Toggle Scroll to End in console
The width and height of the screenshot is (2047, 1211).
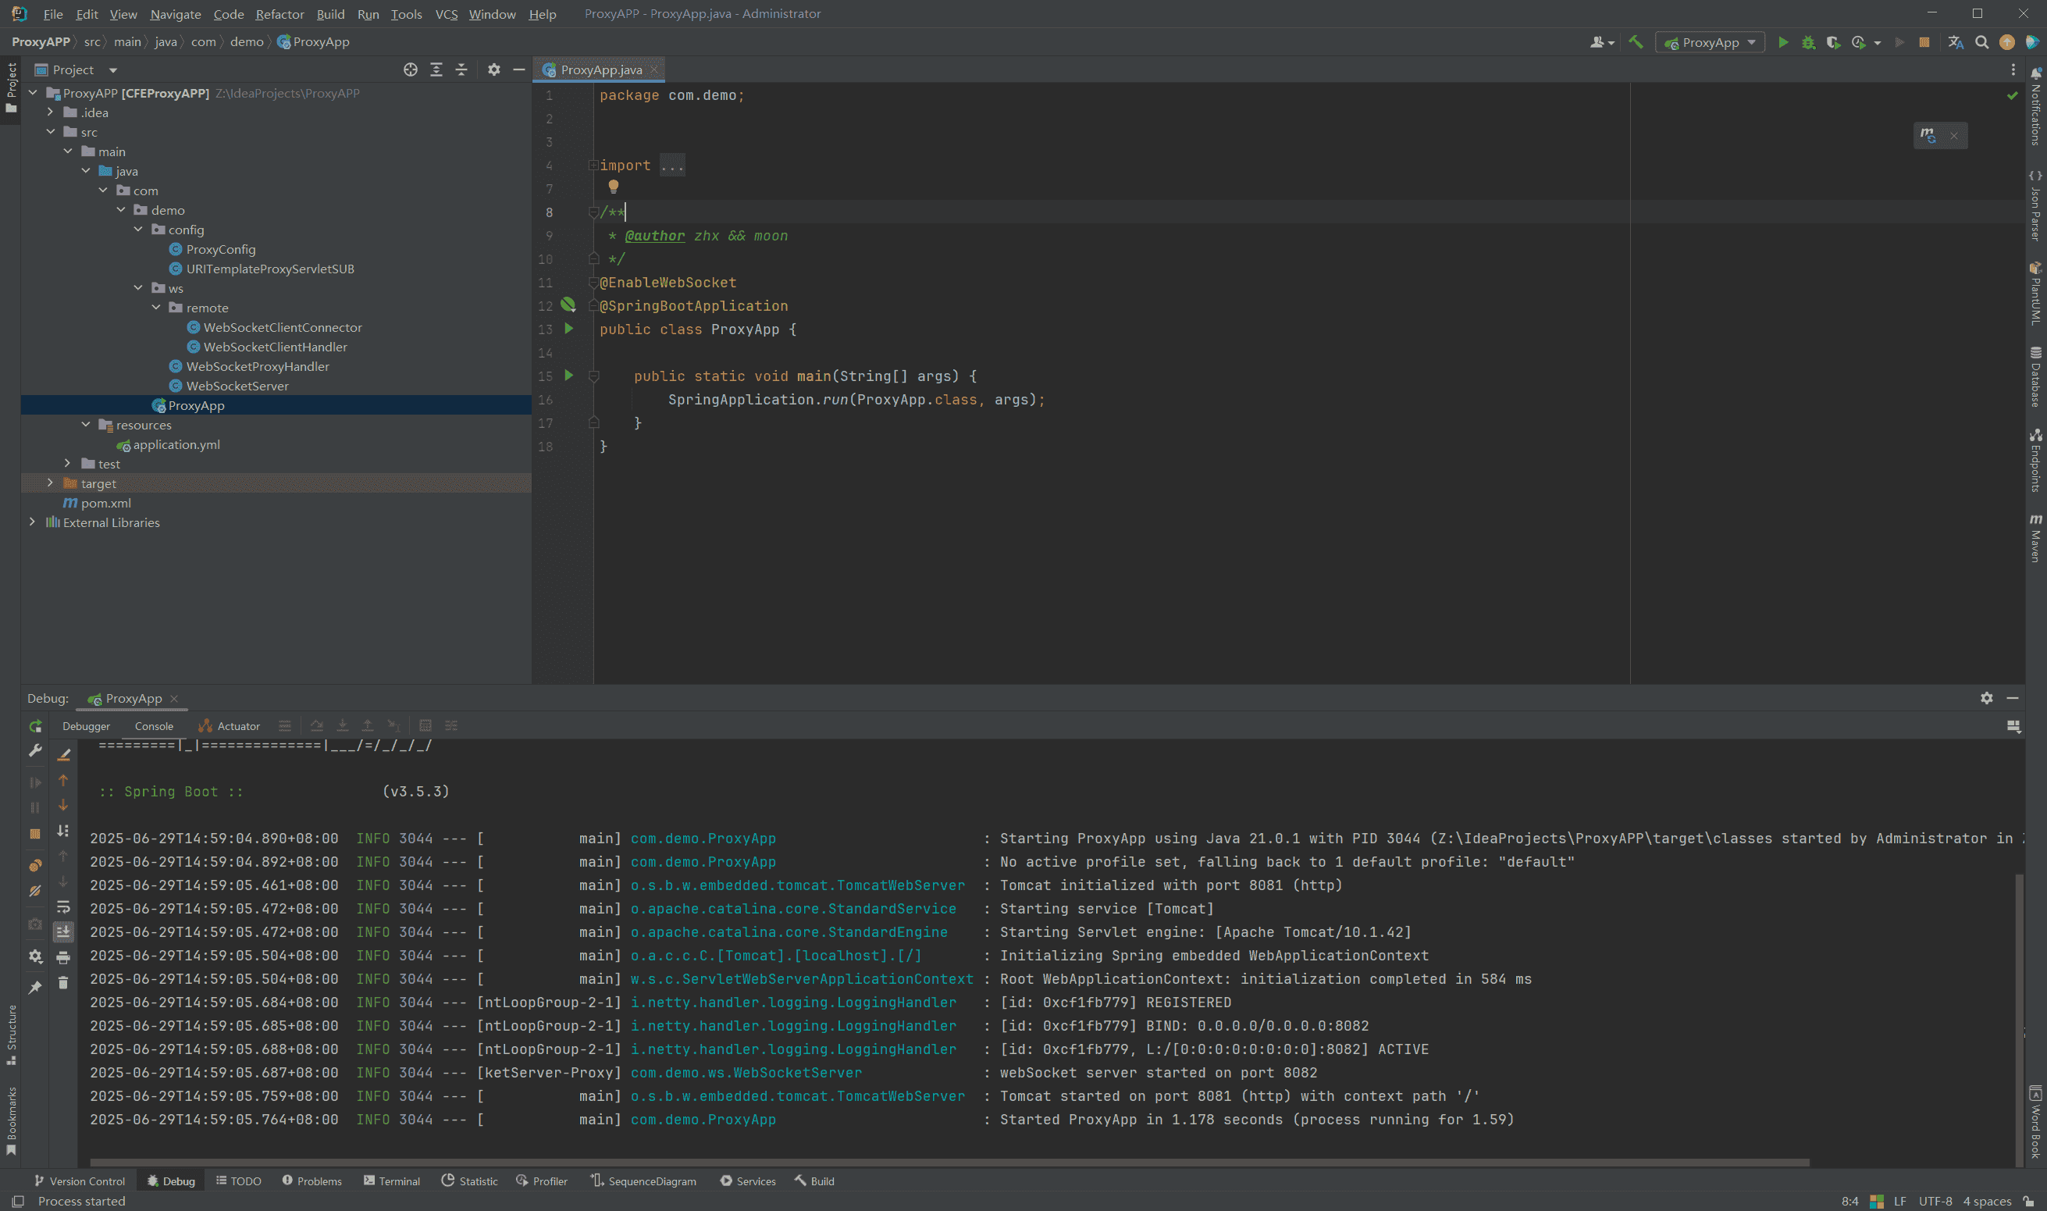point(62,932)
